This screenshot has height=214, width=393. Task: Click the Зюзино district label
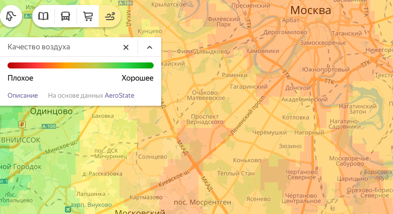click(290, 146)
